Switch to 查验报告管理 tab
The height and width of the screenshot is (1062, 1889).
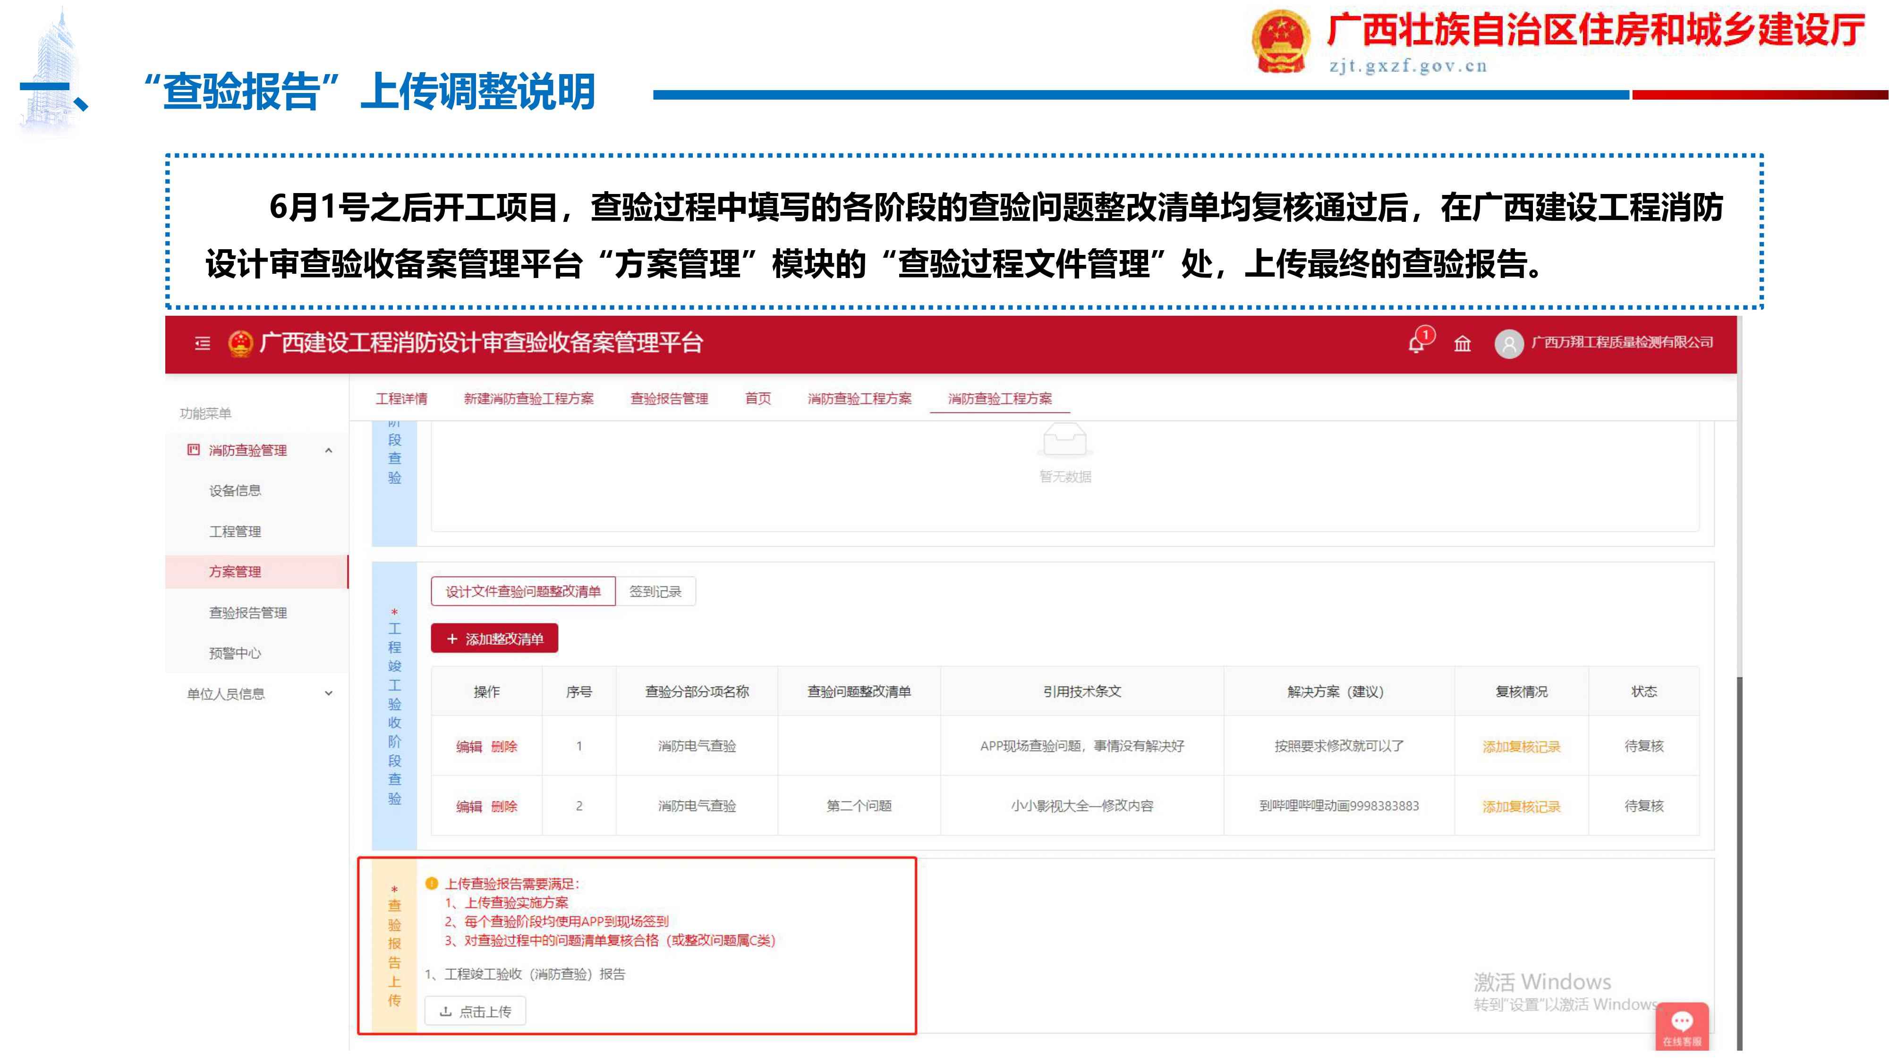669,399
